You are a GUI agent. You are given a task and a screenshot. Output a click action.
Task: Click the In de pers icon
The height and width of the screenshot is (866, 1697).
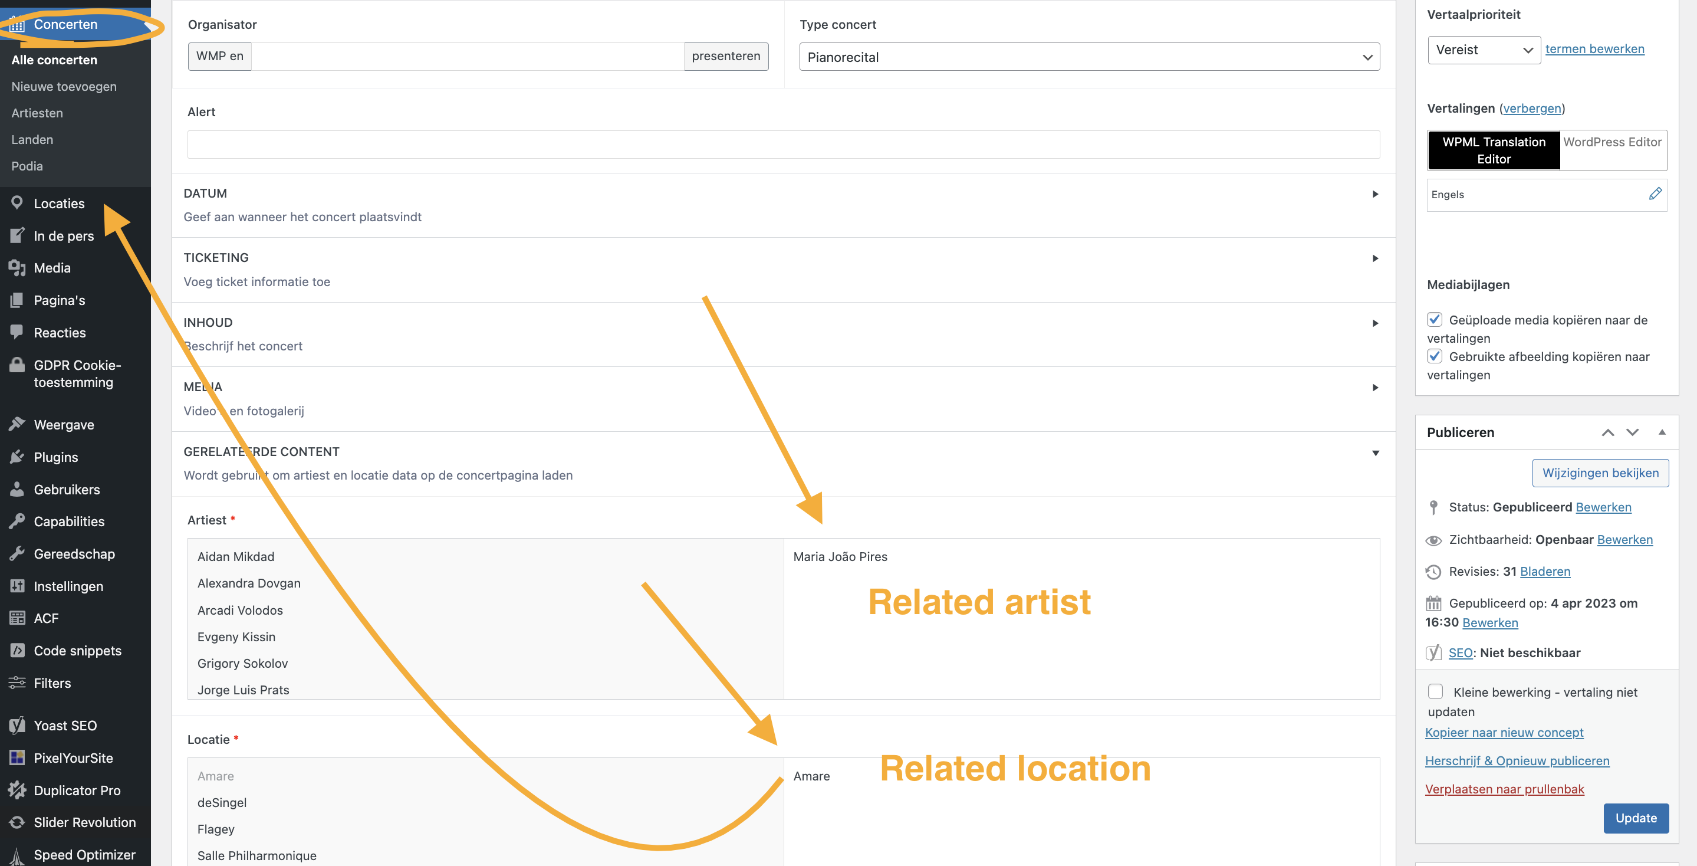coord(17,235)
